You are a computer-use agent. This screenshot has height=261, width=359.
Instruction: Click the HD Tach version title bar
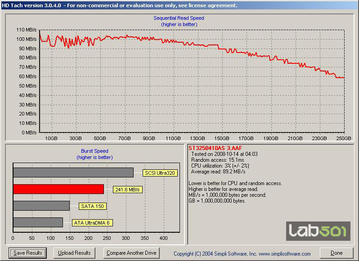(x=179, y=5)
